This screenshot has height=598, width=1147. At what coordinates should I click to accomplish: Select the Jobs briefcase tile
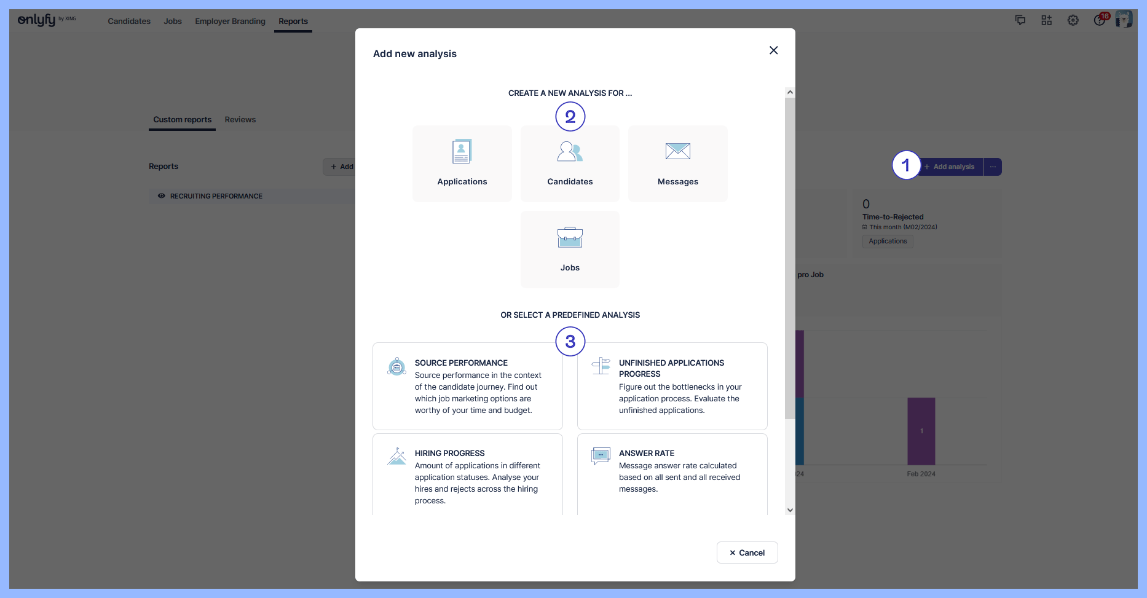tap(570, 250)
